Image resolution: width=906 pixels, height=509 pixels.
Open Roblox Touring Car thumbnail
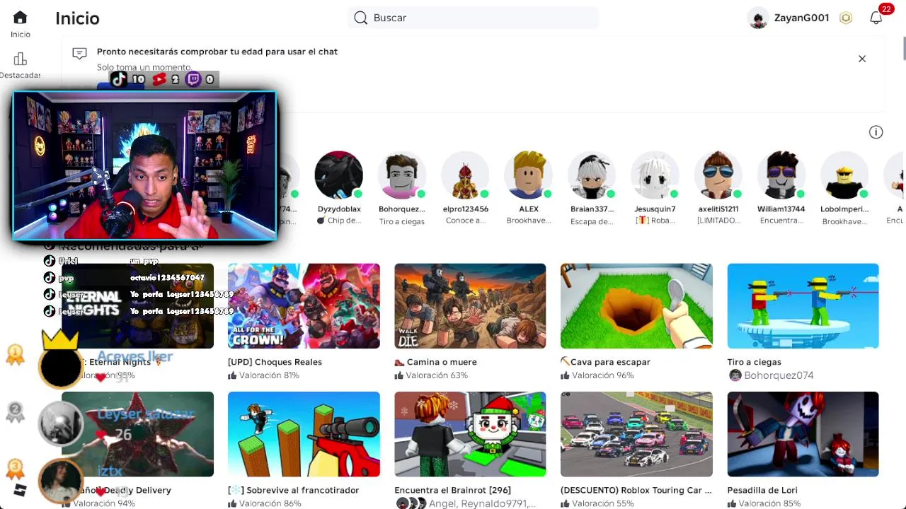[636, 434]
